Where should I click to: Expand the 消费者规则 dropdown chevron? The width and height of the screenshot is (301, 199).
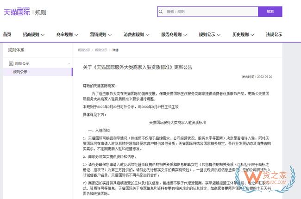148,35
